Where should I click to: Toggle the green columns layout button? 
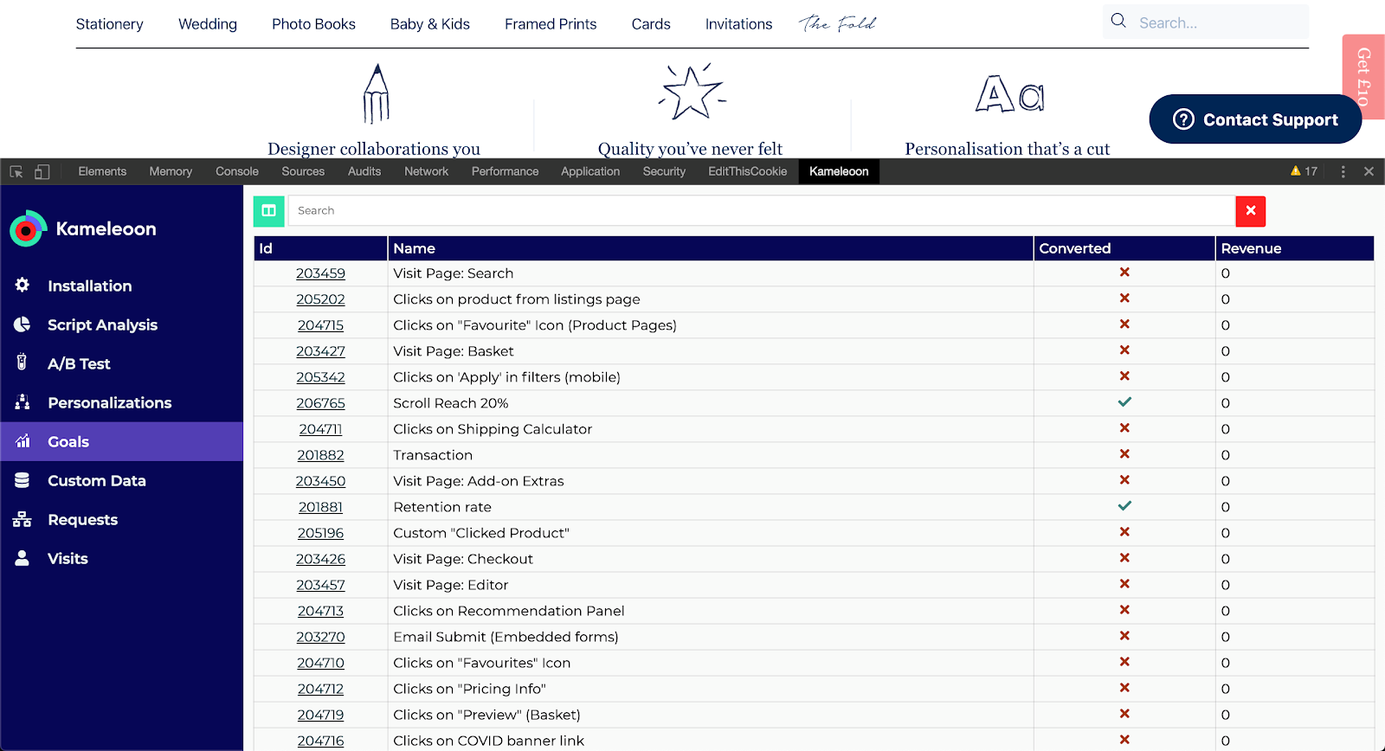(269, 210)
